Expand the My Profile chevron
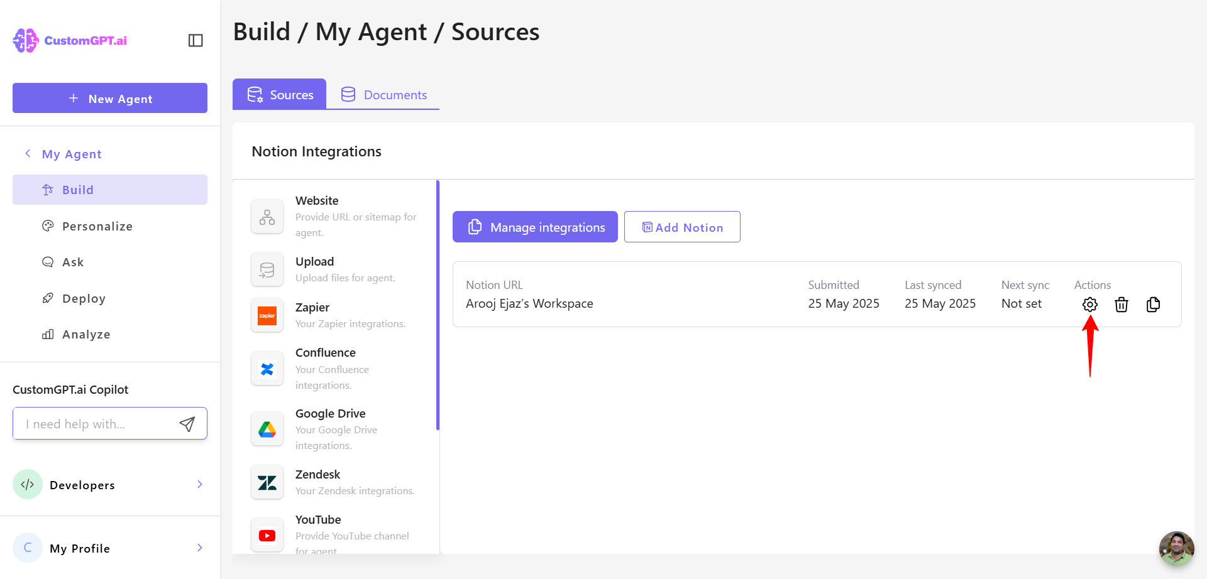 pos(200,548)
